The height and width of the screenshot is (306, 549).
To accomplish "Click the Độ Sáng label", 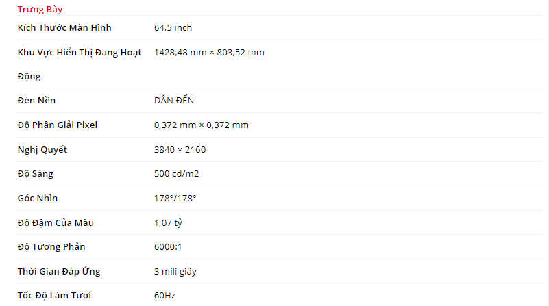I will point(36,174).
